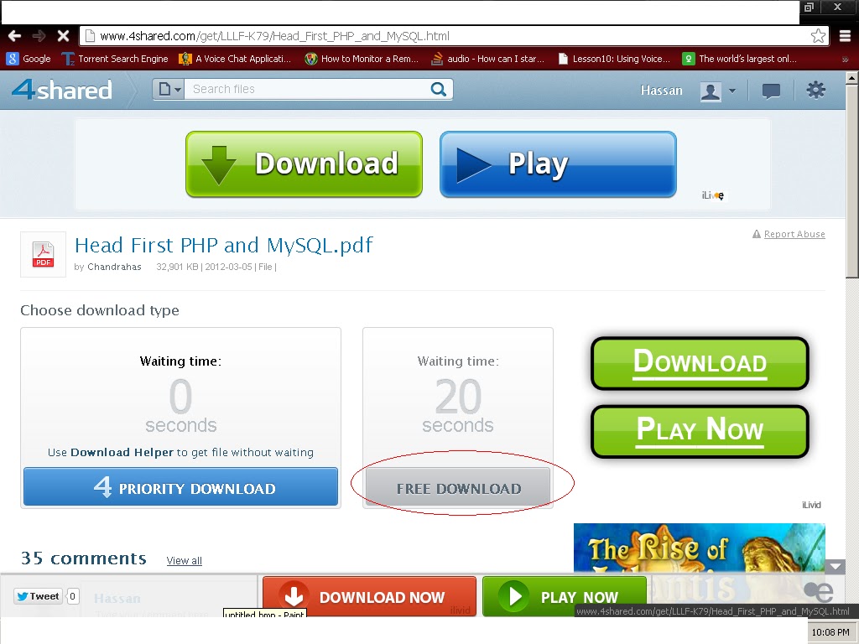Open the messages chat bubble icon

771,91
